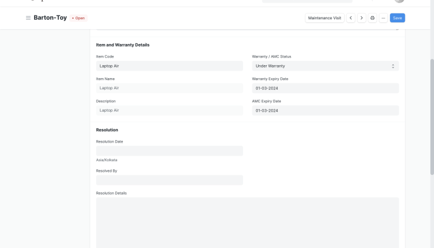Open the Warranty / AMC Status dropdown
This screenshot has height=248, width=434.
tap(325, 66)
